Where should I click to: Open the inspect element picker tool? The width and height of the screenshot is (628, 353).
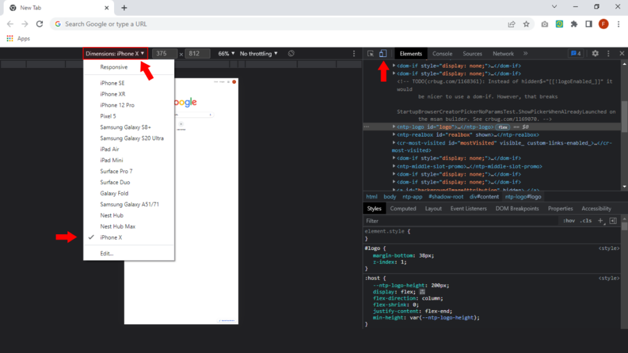tap(370, 54)
